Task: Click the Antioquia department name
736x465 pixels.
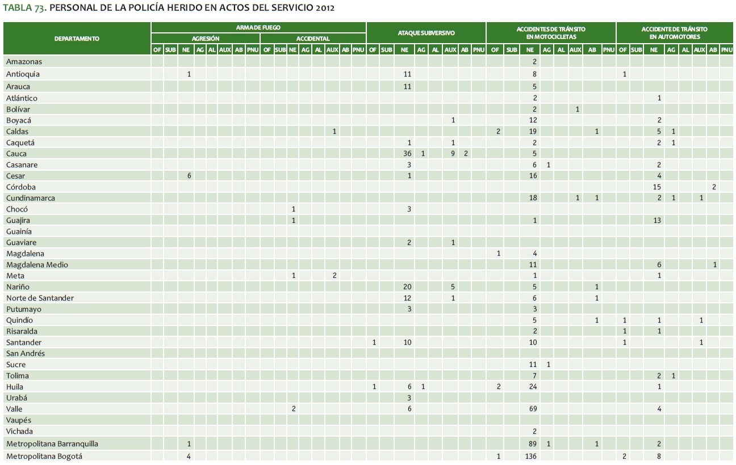Action: click(23, 74)
